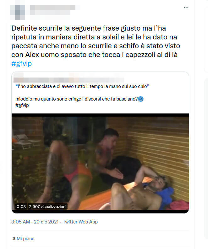The width and height of the screenshot is (208, 249).
Task: Open the blurred profile avatar of tweet author
Action: (x=18, y=13)
